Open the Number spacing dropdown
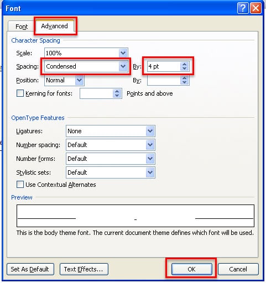This screenshot has width=266, height=283. [150, 145]
